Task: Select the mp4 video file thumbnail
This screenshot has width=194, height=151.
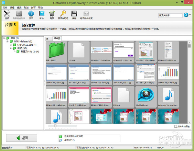Action: pos(146,97)
